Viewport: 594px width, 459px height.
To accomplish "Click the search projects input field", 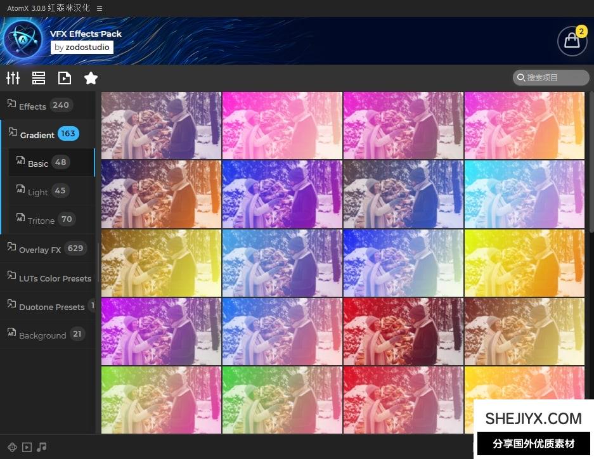I will [552, 77].
